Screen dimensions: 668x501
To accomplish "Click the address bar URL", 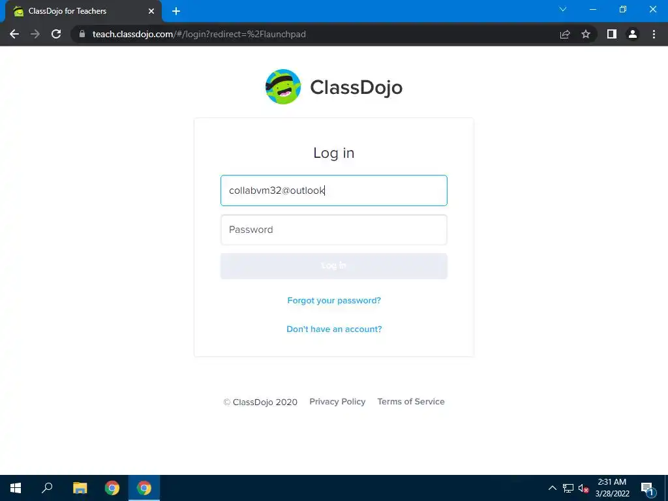I will pyautogui.click(x=199, y=34).
